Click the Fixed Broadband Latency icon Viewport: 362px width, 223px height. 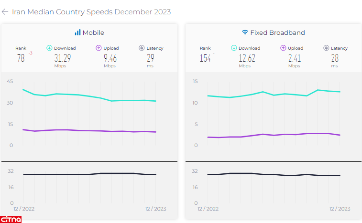pyautogui.click(x=326, y=48)
